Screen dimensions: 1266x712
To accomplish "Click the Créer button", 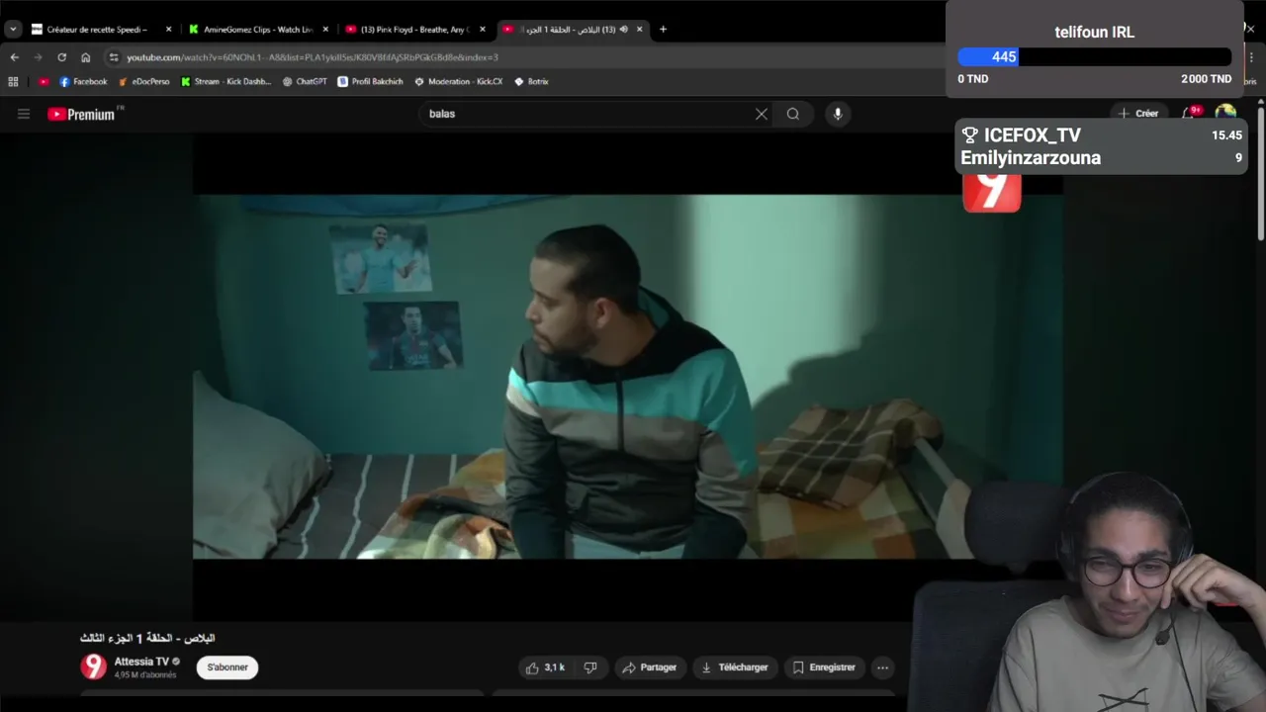I will pyautogui.click(x=1138, y=114).
